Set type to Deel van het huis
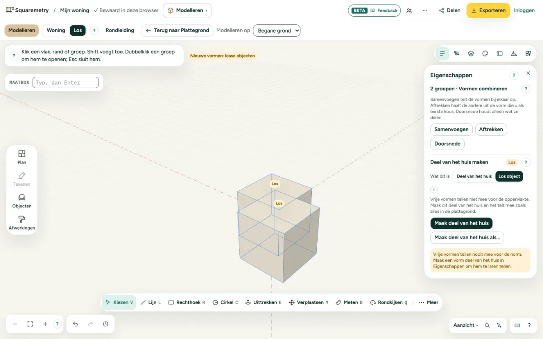Image resolution: width=543 pixels, height=339 pixels. pyautogui.click(x=474, y=176)
